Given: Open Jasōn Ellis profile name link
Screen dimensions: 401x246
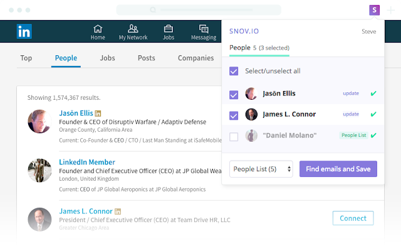Looking at the screenshot, I should point(76,113).
